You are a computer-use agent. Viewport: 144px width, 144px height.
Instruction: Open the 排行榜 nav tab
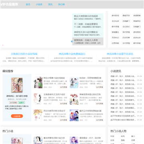point(61,4)
